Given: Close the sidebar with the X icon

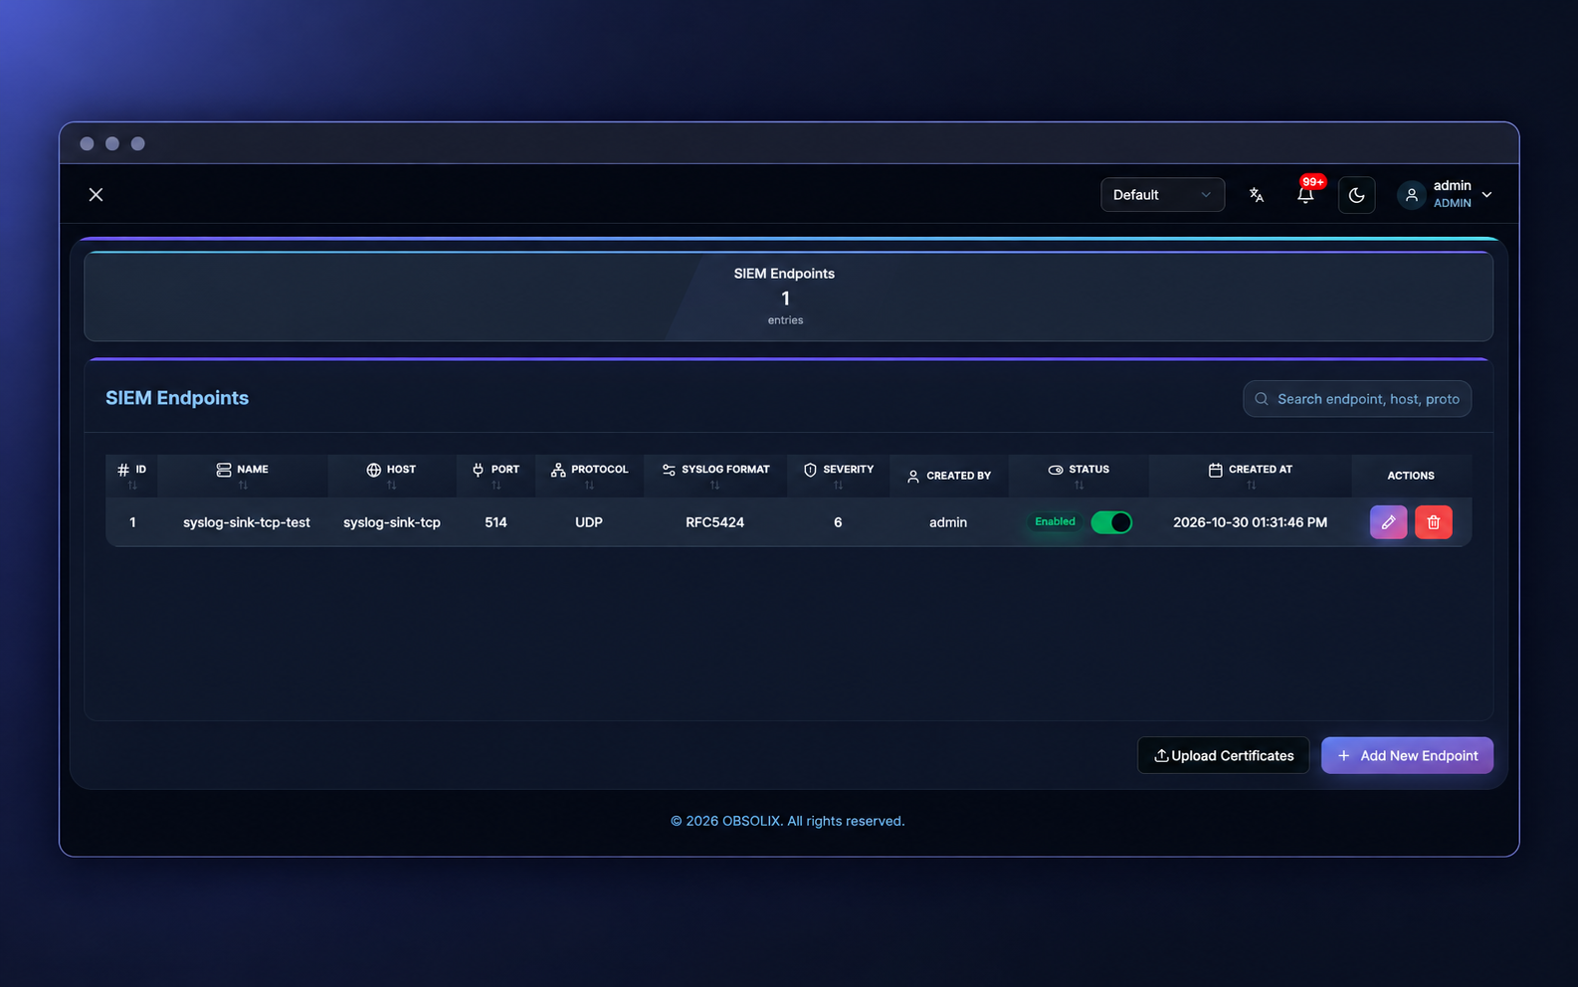Looking at the screenshot, I should pos(96,195).
